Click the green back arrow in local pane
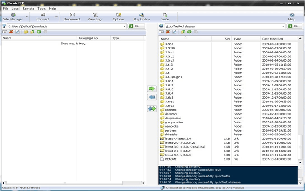 coord(39,32)
